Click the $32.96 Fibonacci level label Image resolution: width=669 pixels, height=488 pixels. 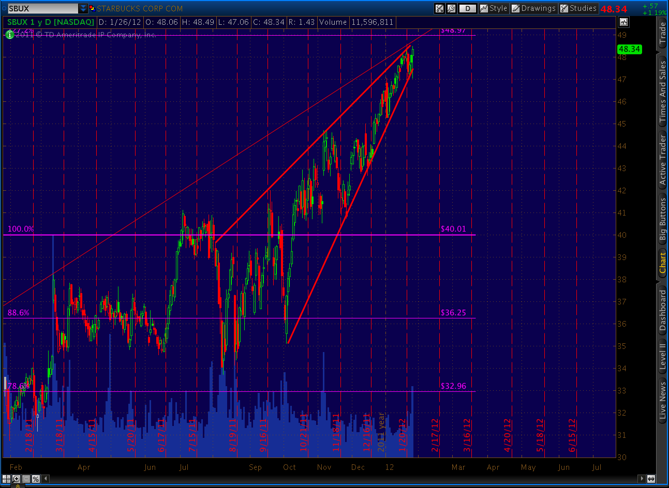[453, 386]
